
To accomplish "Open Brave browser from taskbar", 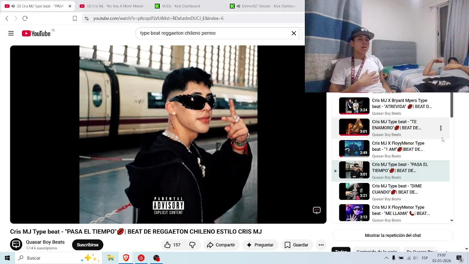I will [126, 258].
